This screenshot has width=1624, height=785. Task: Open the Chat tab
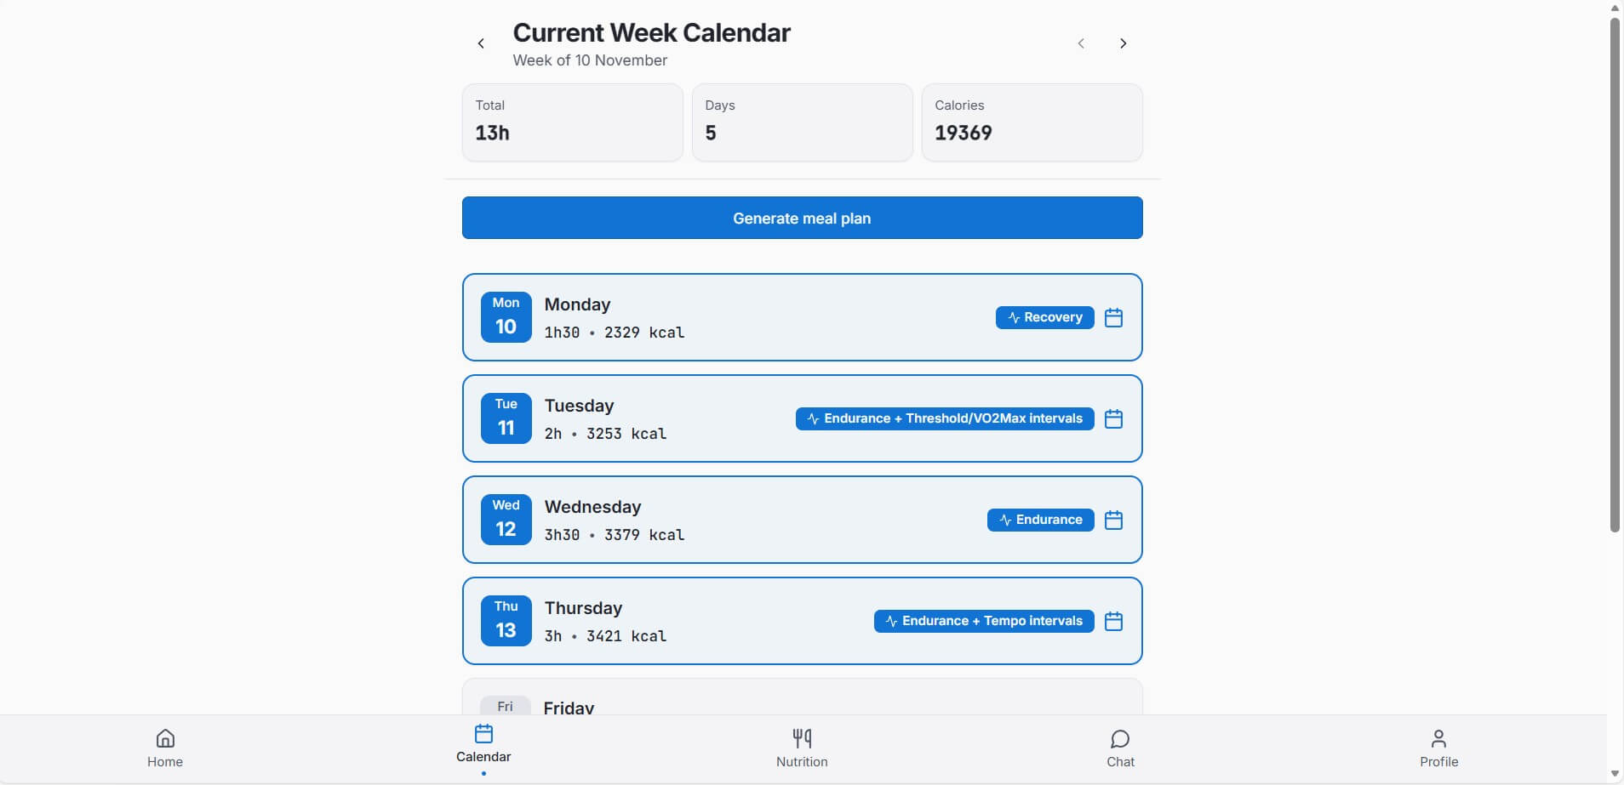[x=1120, y=748]
